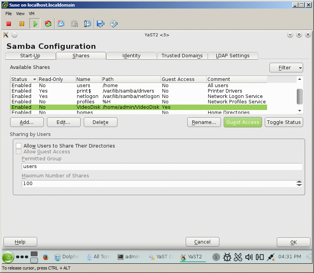Click the YaST2 taskbar entry

click(193, 257)
